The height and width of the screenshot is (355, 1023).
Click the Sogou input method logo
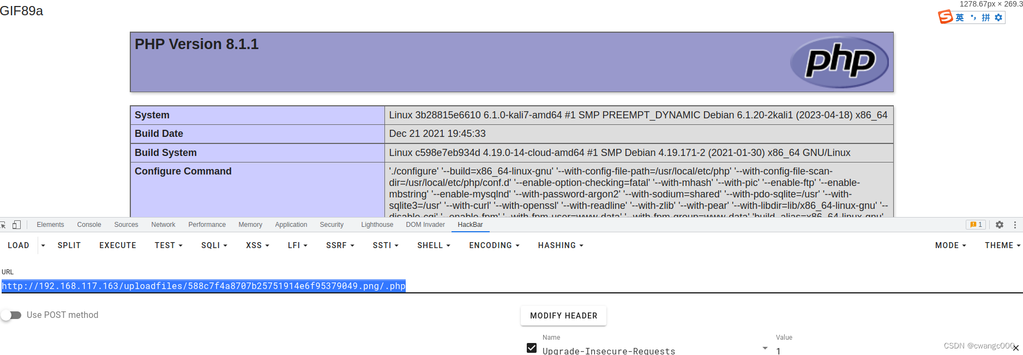pos(945,17)
